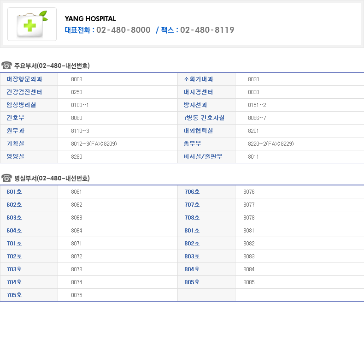
Task: Click the 비서실/출판부 label
Action: (x=203, y=157)
